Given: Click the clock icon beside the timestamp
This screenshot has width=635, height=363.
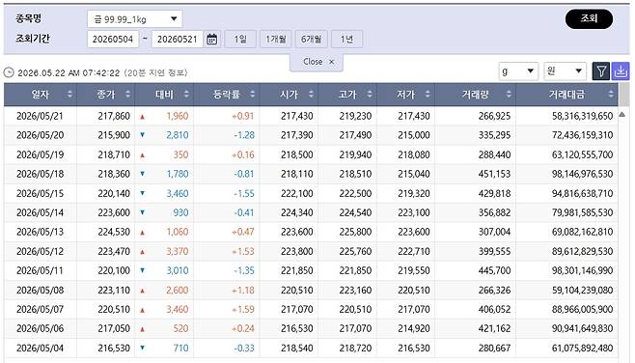Looking at the screenshot, I should coord(9,72).
